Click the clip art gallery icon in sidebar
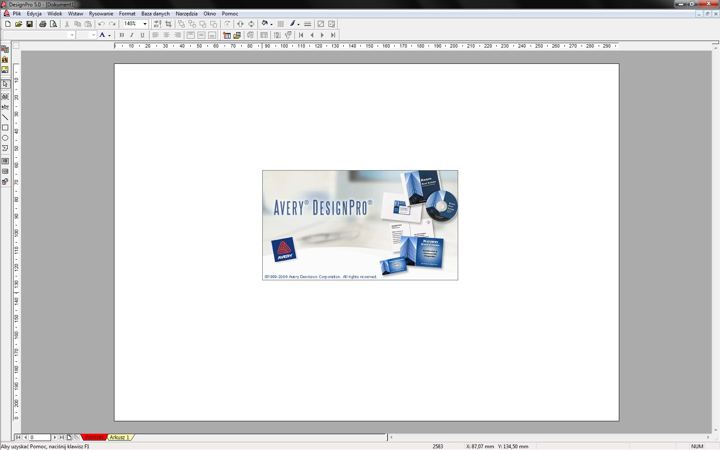The width and height of the screenshot is (720, 450). (5, 60)
